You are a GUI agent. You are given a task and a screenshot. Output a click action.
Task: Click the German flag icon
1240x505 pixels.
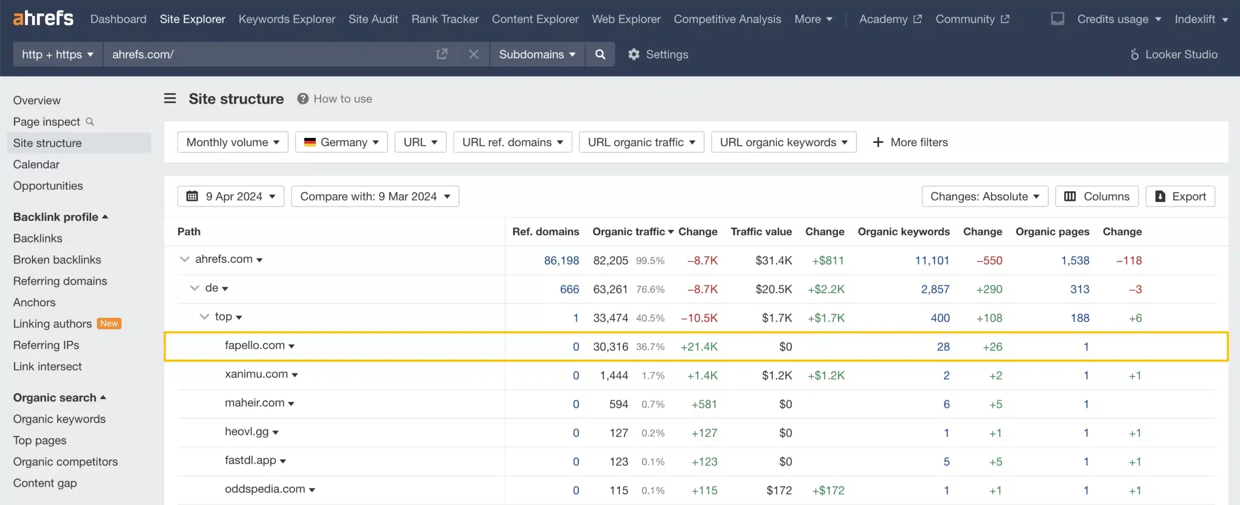pos(310,142)
